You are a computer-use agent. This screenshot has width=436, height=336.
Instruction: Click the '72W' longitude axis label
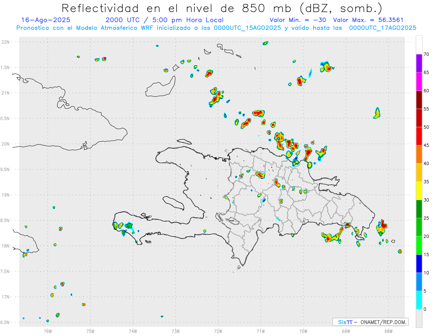(218, 331)
